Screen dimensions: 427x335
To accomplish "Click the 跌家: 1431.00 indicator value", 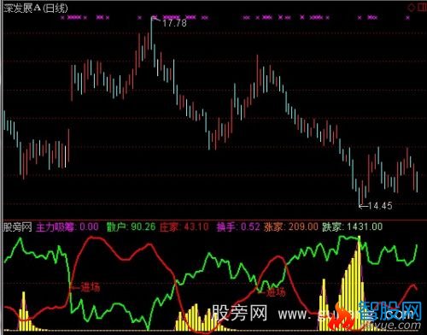I will coord(353,227).
